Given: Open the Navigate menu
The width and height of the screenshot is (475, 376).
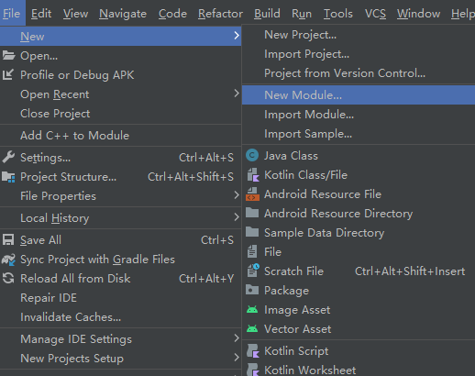Looking at the screenshot, I should (123, 14).
